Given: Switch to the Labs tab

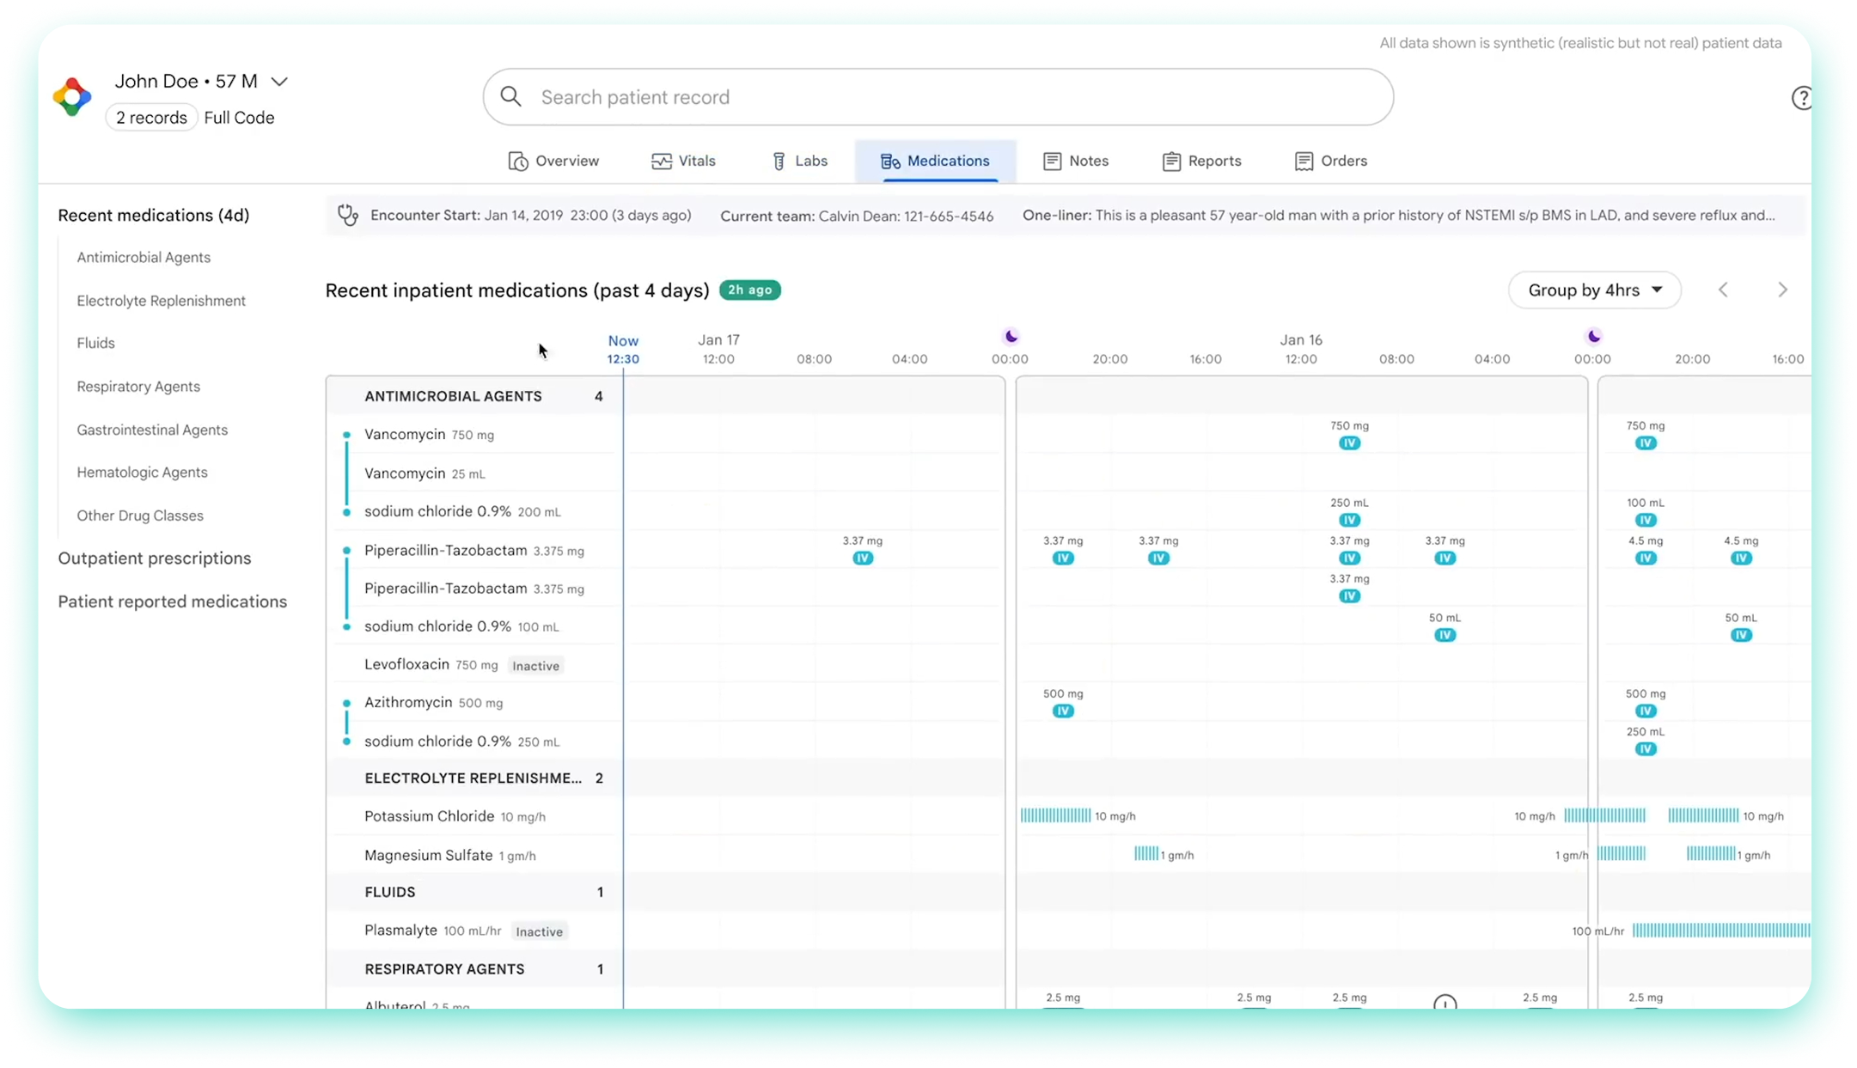Looking at the screenshot, I should pyautogui.click(x=799, y=162).
